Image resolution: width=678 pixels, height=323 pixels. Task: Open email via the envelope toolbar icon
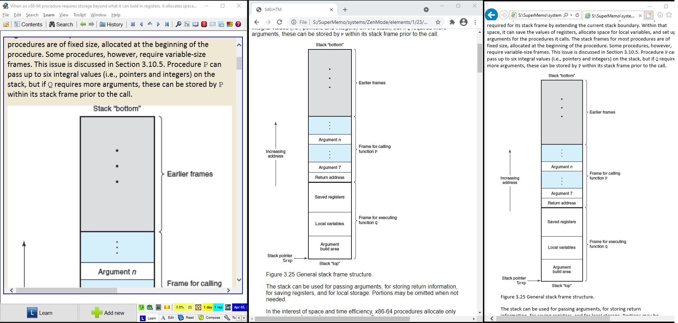213,24
